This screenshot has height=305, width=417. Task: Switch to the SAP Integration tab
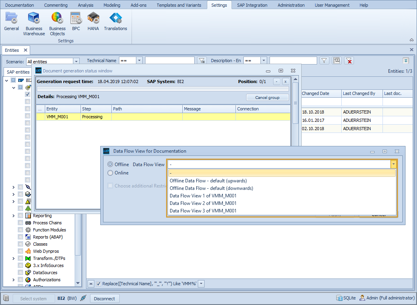[x=252, y=5]
